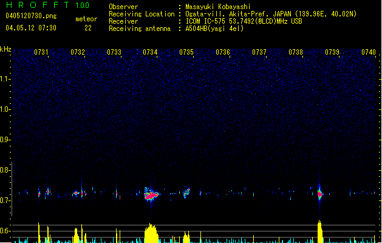Screen dimensions: 382x243
Task: Click time marker 0739
Action: click(x=332, y=52)
